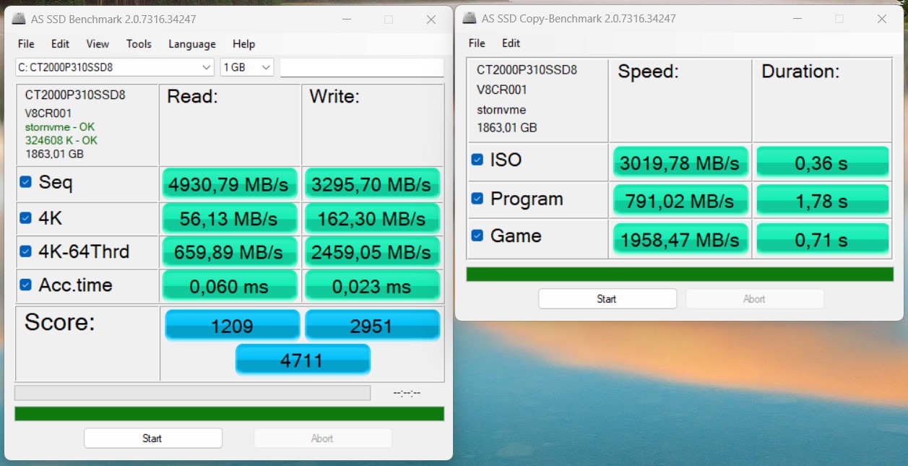Image resolution: width=908 pixels, height=466 pixels.
Task: Uncheck the Seq test checkbox
Action: click(25, 182)
